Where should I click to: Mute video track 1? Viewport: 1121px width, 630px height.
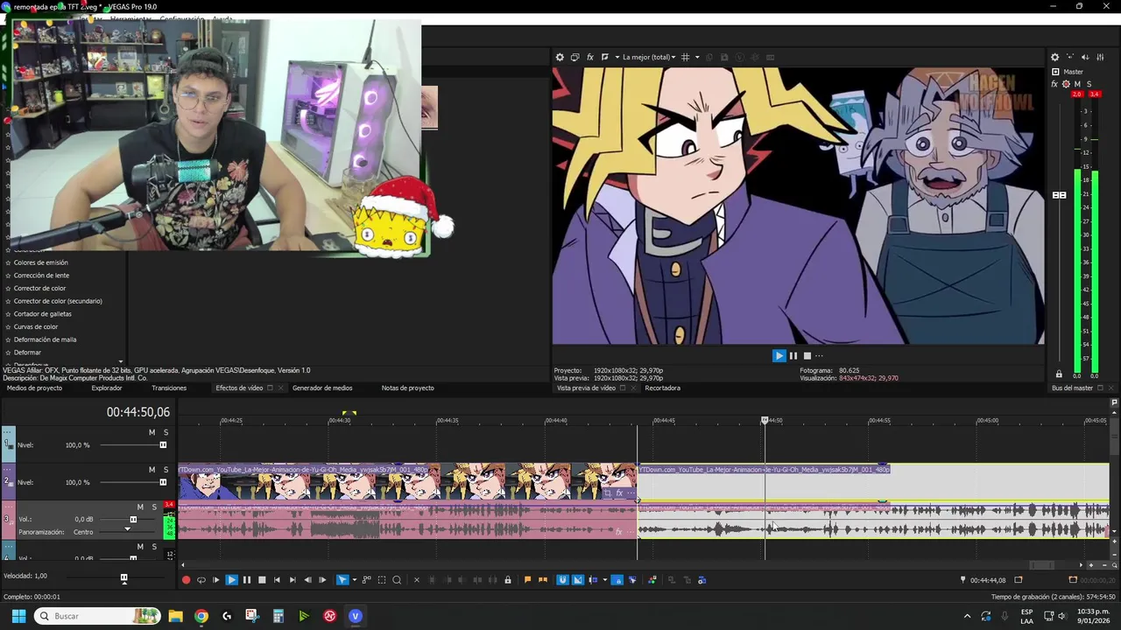(152, 432)
